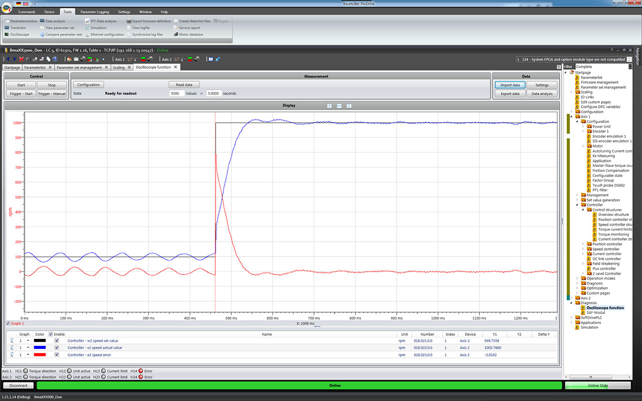This screenshot has height=401, width=642.
Task: Click View parameter set
Action: click(x=57, y=28)
